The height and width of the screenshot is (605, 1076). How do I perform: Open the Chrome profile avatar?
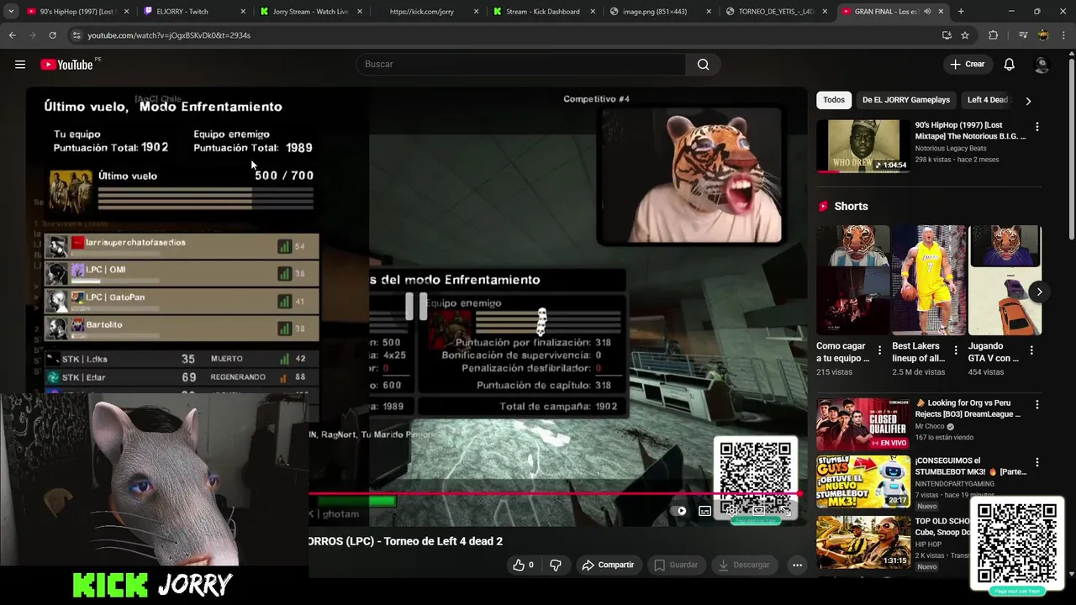point(1043,35)
